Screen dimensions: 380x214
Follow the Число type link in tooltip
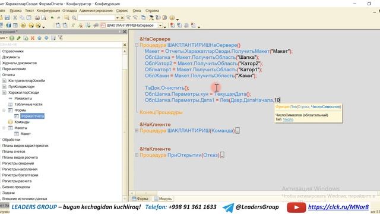point(288,119)
